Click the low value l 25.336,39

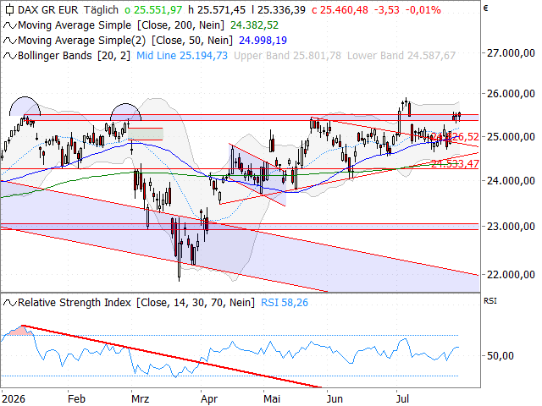coord(279,10)
